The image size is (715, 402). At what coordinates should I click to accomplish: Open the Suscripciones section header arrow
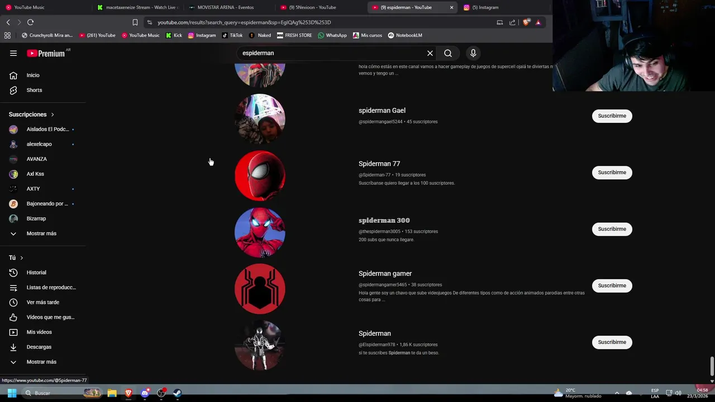point(53,114)
